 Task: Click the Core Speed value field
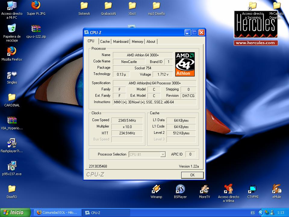[x=127, y=120]
